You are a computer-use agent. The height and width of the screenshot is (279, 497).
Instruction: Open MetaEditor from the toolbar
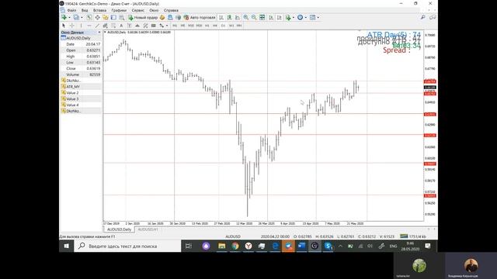tap(162, 17)
